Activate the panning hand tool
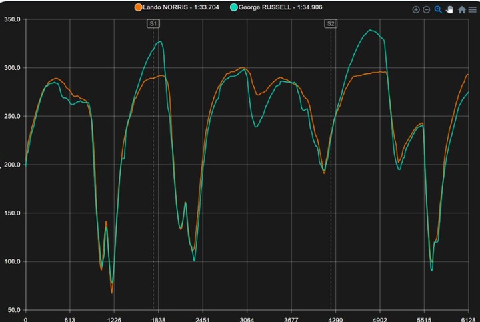 point(449,10)
